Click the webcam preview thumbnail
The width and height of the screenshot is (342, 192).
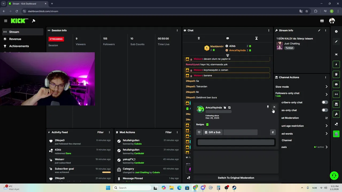click(47, 79)
